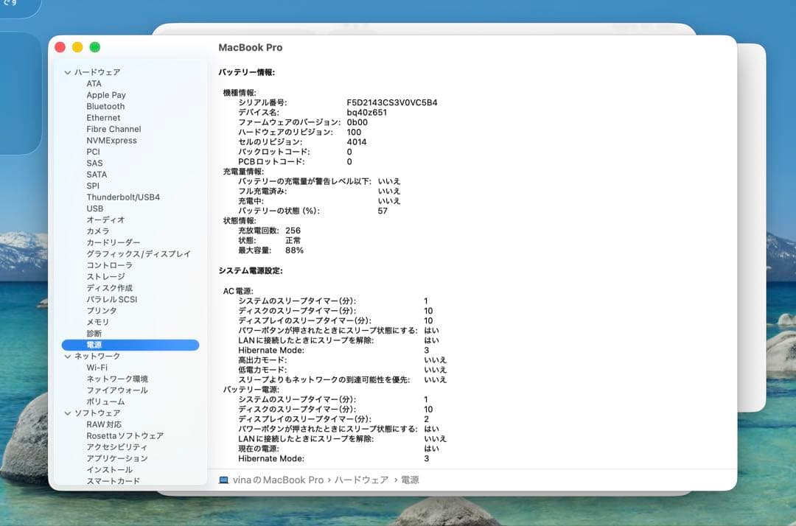796x526 pixels.
Task: Select ボリューム in the sidebar
Action: [105, 401]
